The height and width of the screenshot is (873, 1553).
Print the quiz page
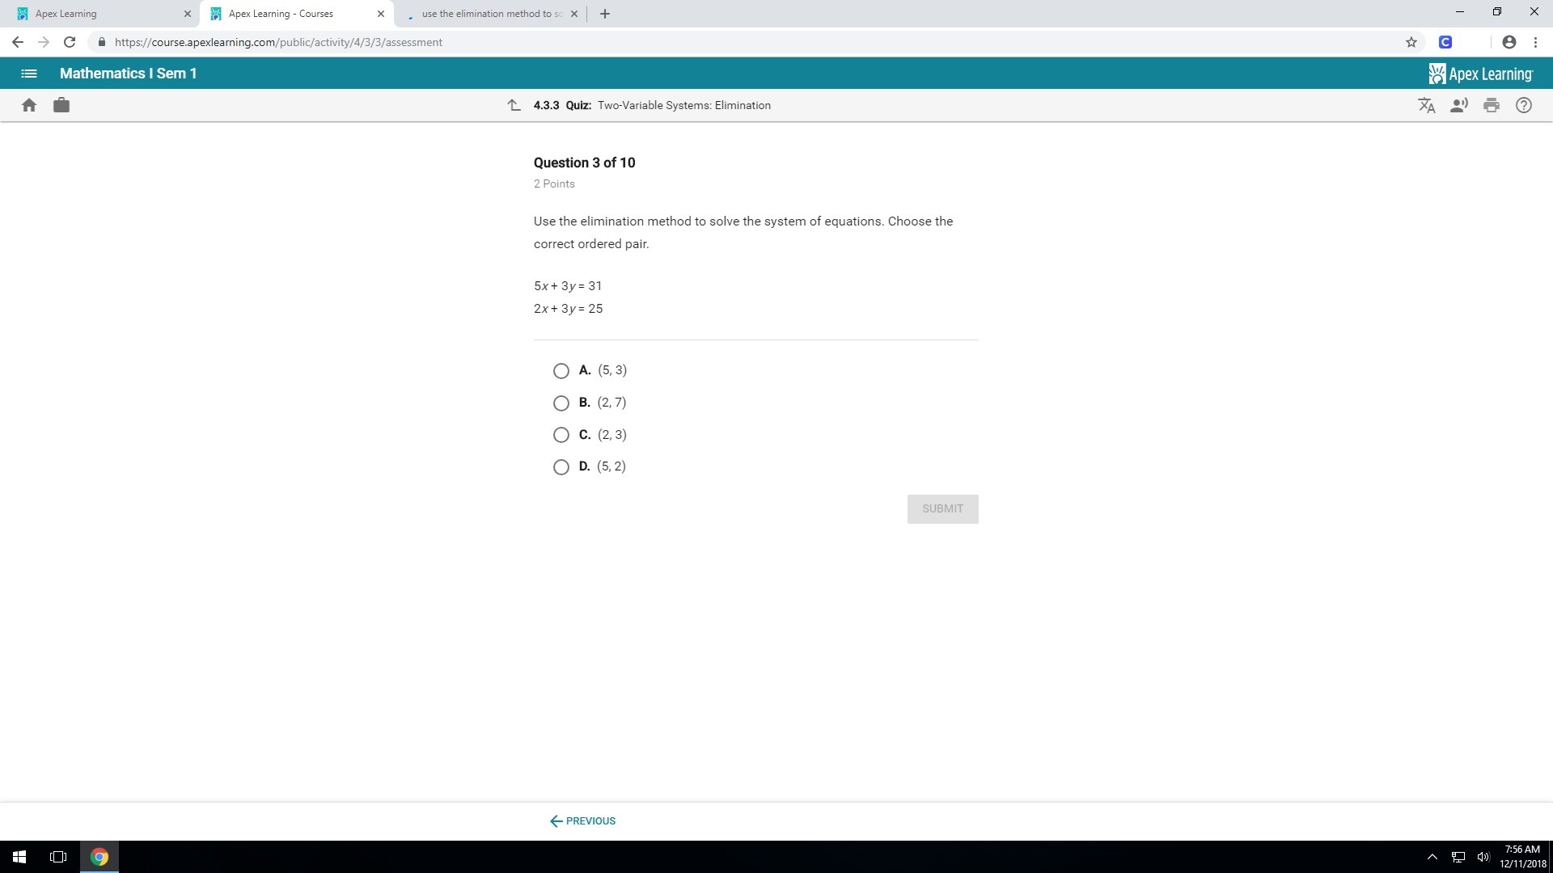1492,105
